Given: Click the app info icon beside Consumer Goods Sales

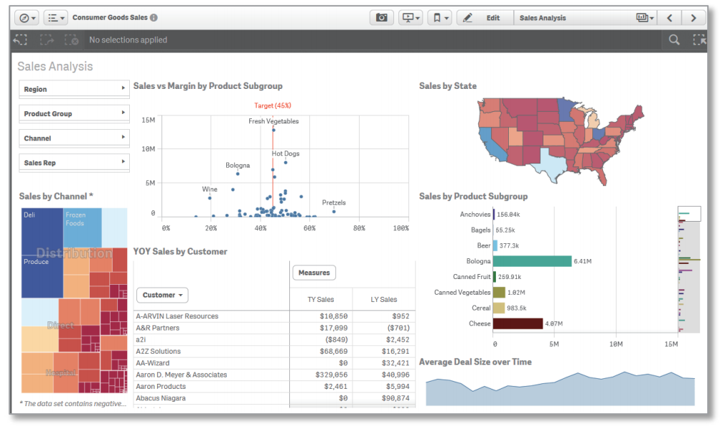Looking at the screenshot, I should pos(154,18).
